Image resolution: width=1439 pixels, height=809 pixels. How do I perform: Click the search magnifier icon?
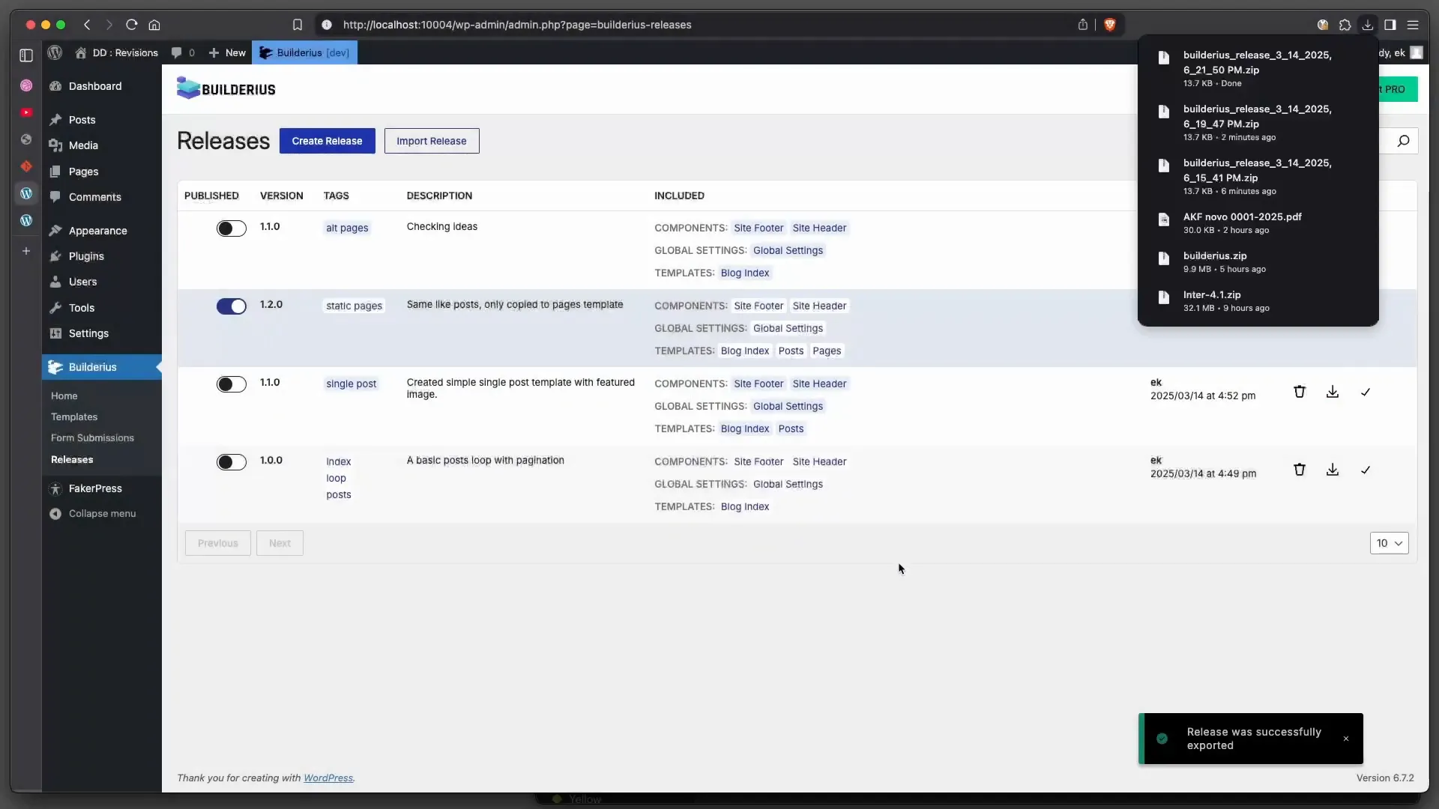coord(1403,141)
